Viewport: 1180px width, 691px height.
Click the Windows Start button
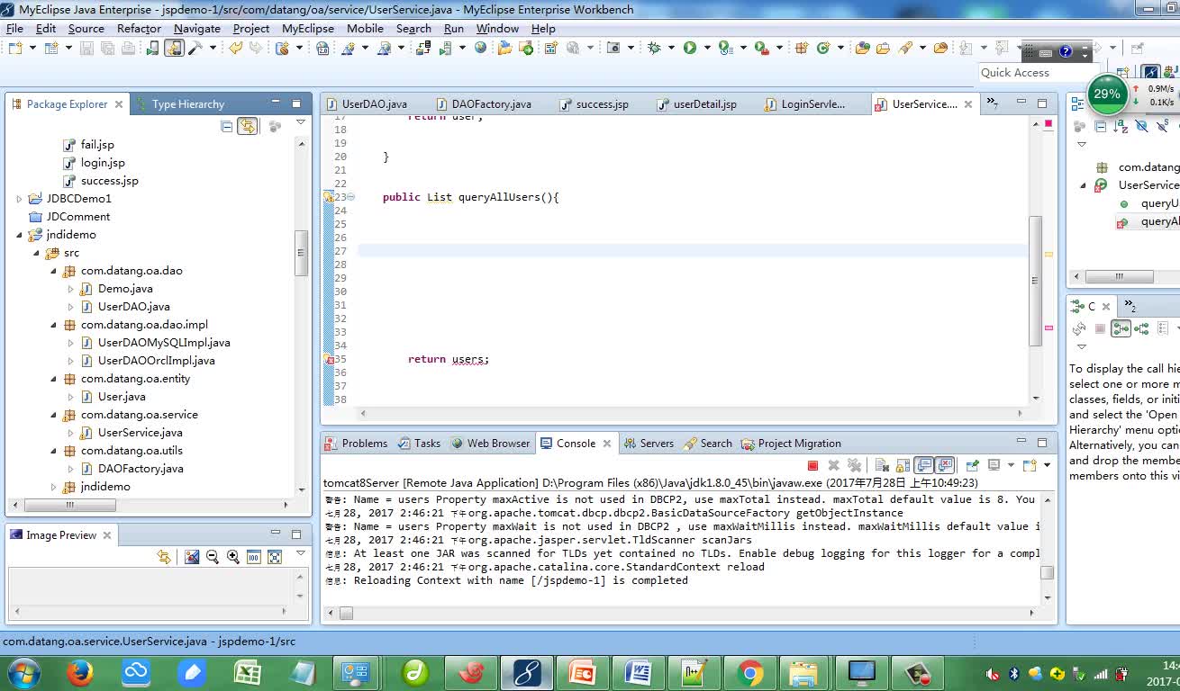click(x=22, y=672)
